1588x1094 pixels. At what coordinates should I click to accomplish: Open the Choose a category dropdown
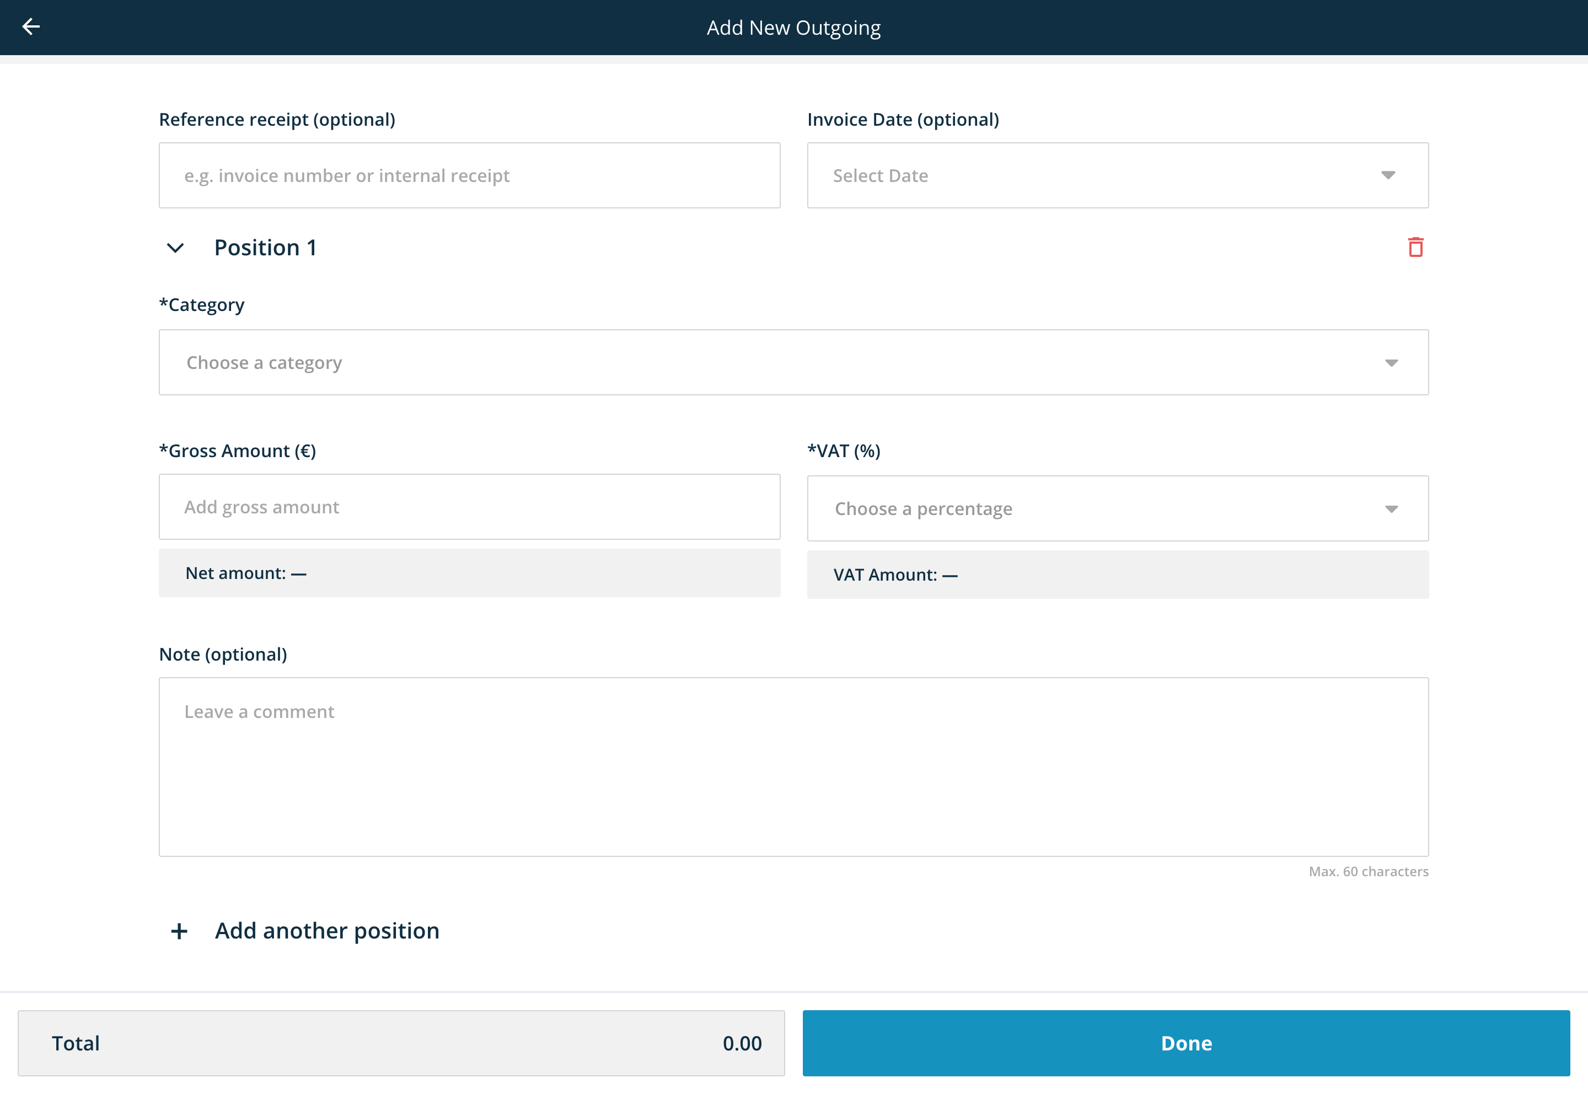coord(754,363)
